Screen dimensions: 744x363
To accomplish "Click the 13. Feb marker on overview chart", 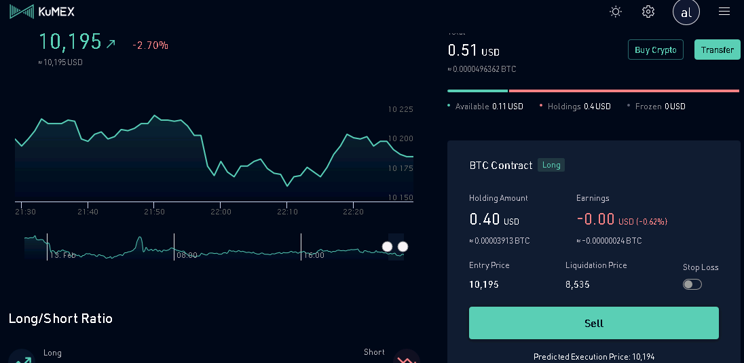I will 62,255.
